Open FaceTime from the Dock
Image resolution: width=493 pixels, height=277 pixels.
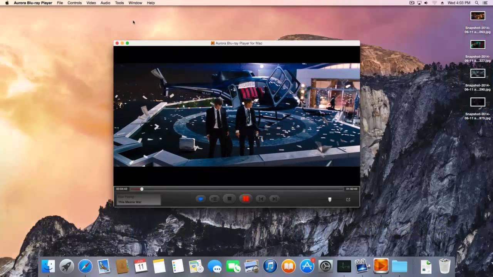[x=233, y=266]
